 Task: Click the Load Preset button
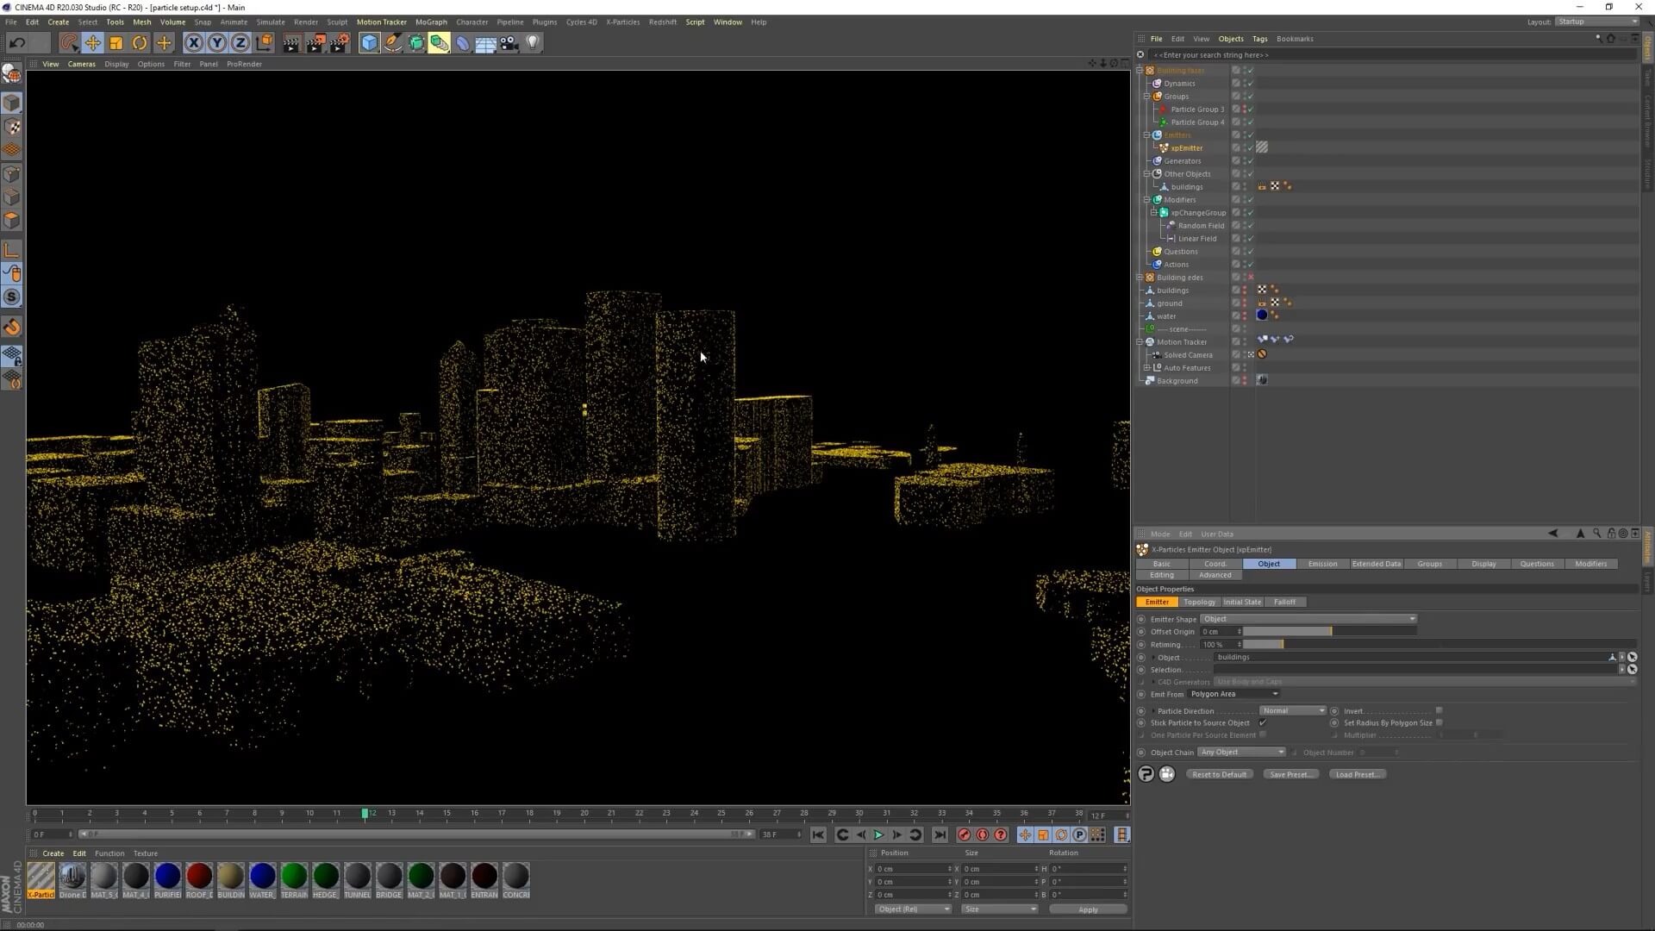point(1357,774)
